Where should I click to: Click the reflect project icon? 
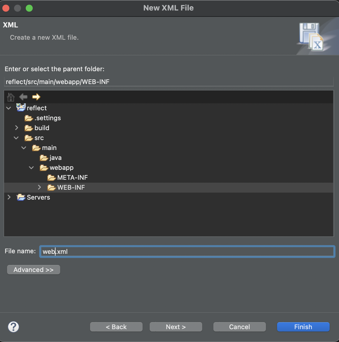[x=21, y=107]
